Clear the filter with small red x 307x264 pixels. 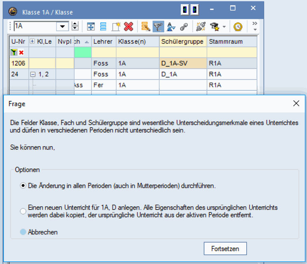coord(21,53)
